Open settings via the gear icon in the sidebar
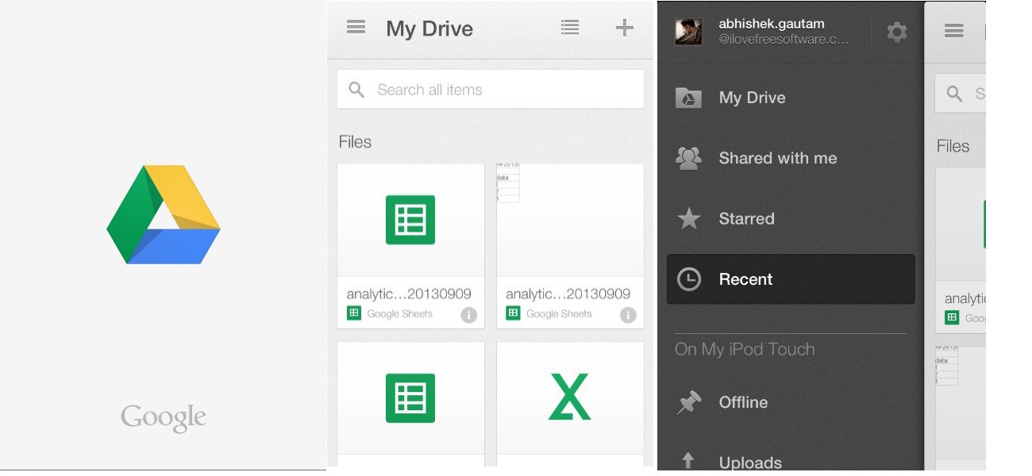 coord(897,32)
